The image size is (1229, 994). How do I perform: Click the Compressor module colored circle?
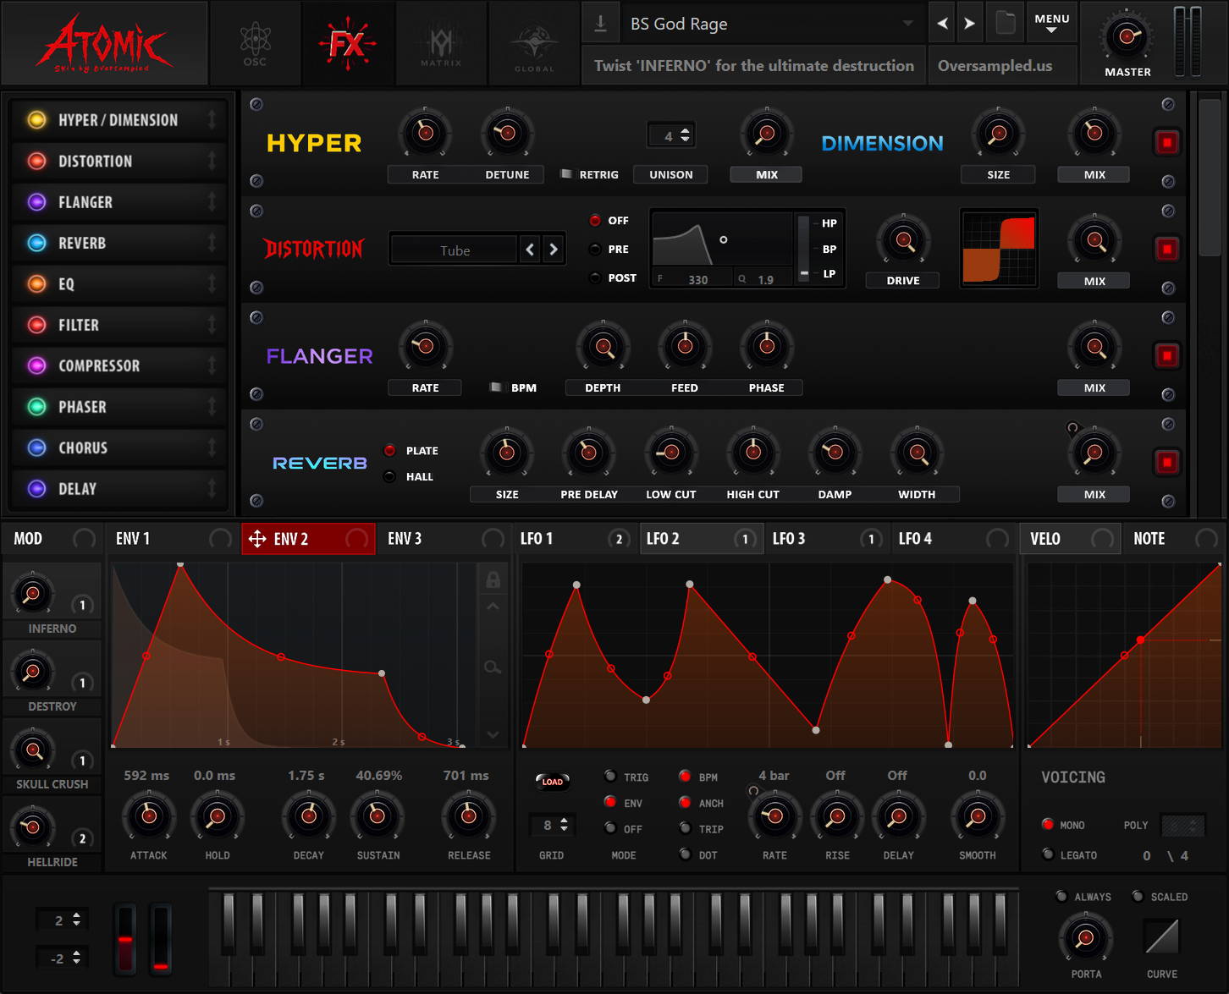click(x=37, y=365)
